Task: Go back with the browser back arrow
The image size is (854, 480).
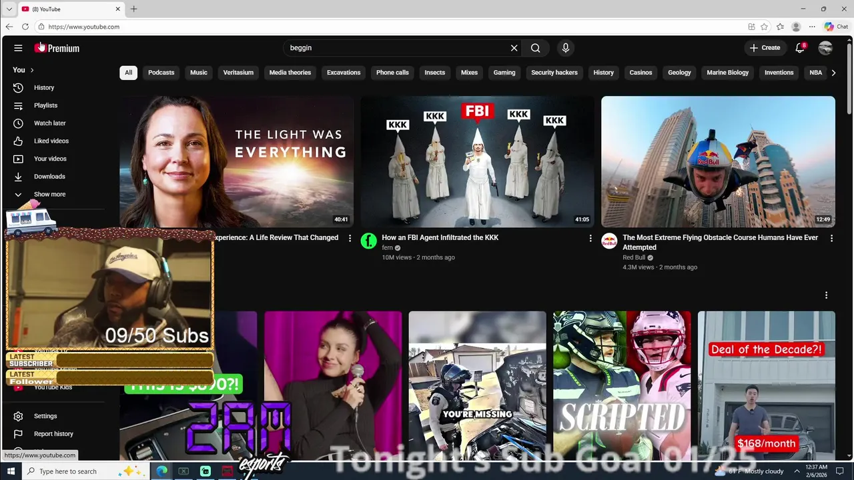Action: click(x=9, y=27)
